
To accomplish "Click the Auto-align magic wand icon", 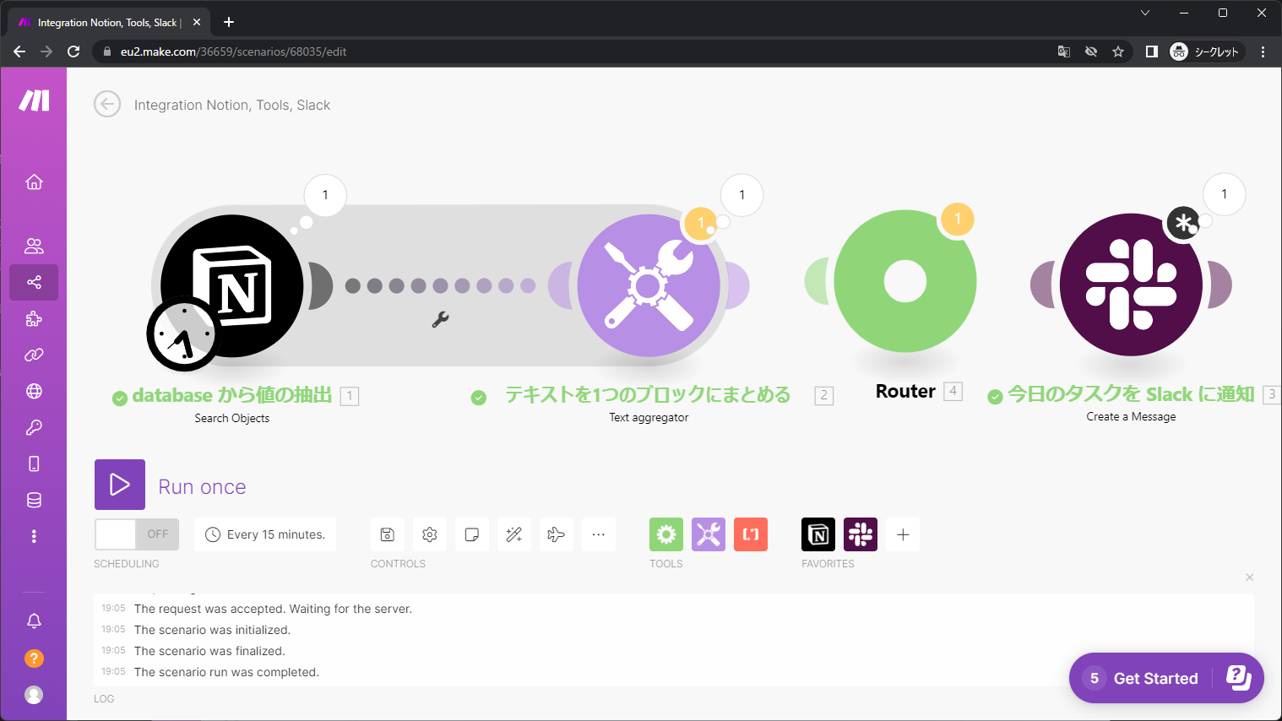I will point(514,534).
